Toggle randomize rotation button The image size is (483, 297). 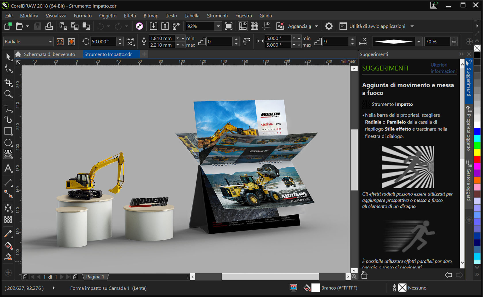(x=131, y=42)
